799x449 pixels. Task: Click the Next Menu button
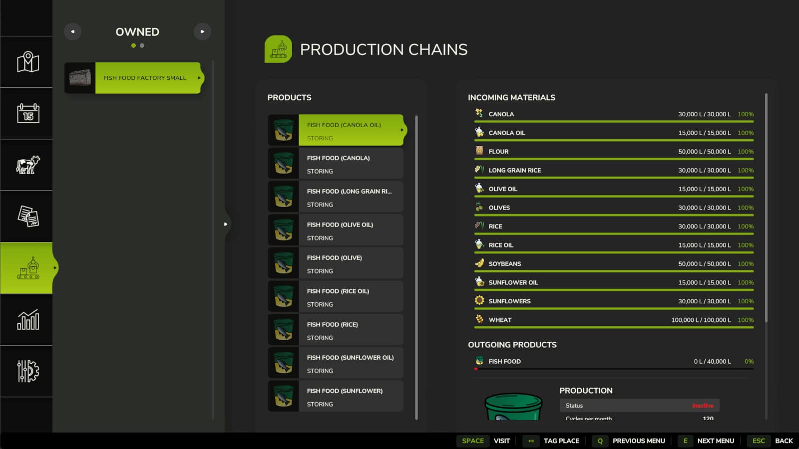(715, 441)
